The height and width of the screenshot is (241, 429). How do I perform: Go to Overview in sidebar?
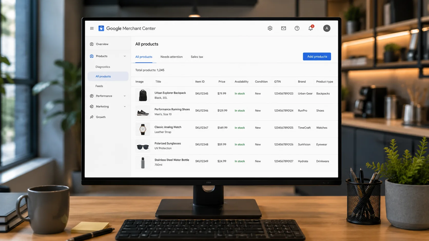102,44
